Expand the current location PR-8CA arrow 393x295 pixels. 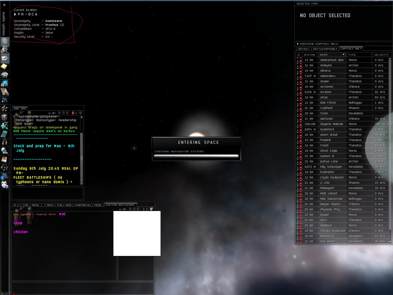pyautogui.click(x=15, y=14)
